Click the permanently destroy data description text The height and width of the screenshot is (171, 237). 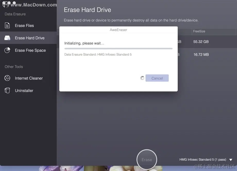click(131, 20)
